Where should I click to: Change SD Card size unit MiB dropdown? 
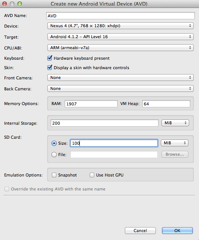click(174, 143)
